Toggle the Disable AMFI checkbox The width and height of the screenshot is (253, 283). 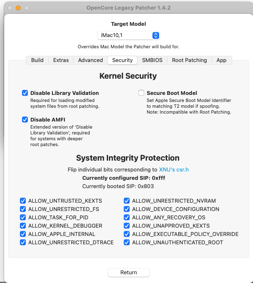25,119
